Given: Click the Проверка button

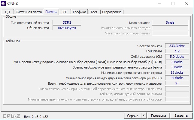Looking at the screenshot, I should pos(159,116).
